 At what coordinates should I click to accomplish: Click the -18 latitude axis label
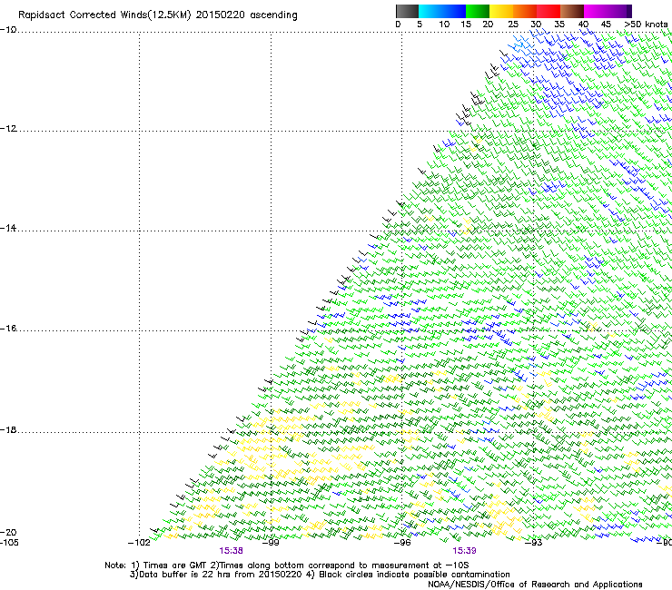(8, 429)
